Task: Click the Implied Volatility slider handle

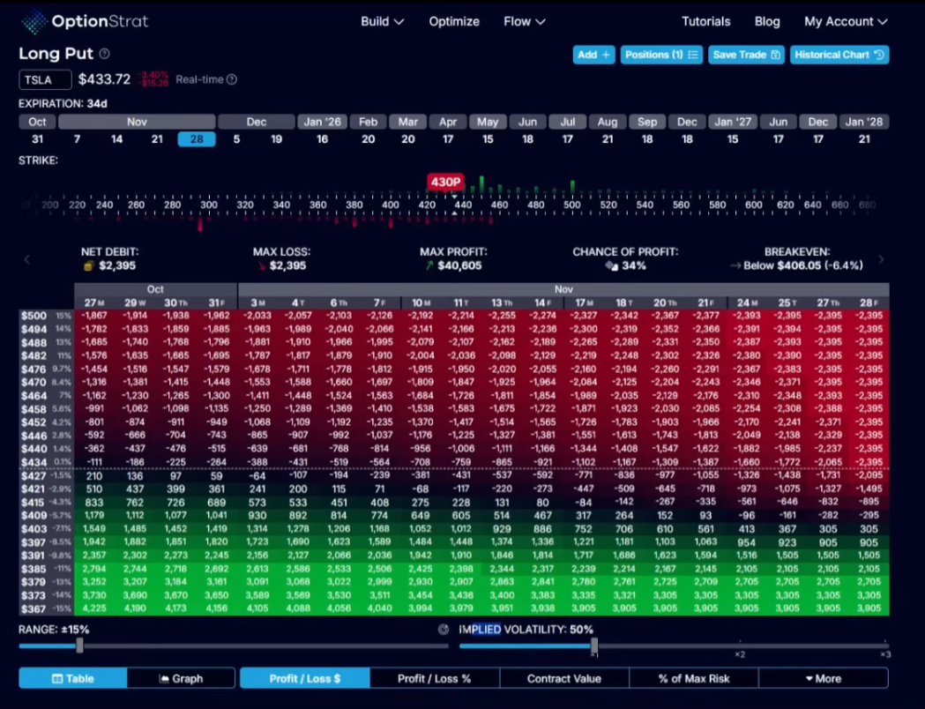Action: click(594, 647)
